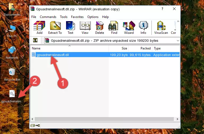This screenshot has width=204, height=134.
Task: Click the horizontal scrollbar track
Action: pos(104,119)
